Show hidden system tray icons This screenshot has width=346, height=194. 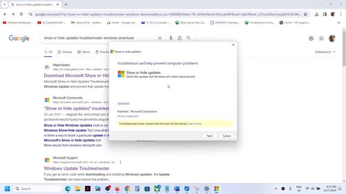coord(276,189)
